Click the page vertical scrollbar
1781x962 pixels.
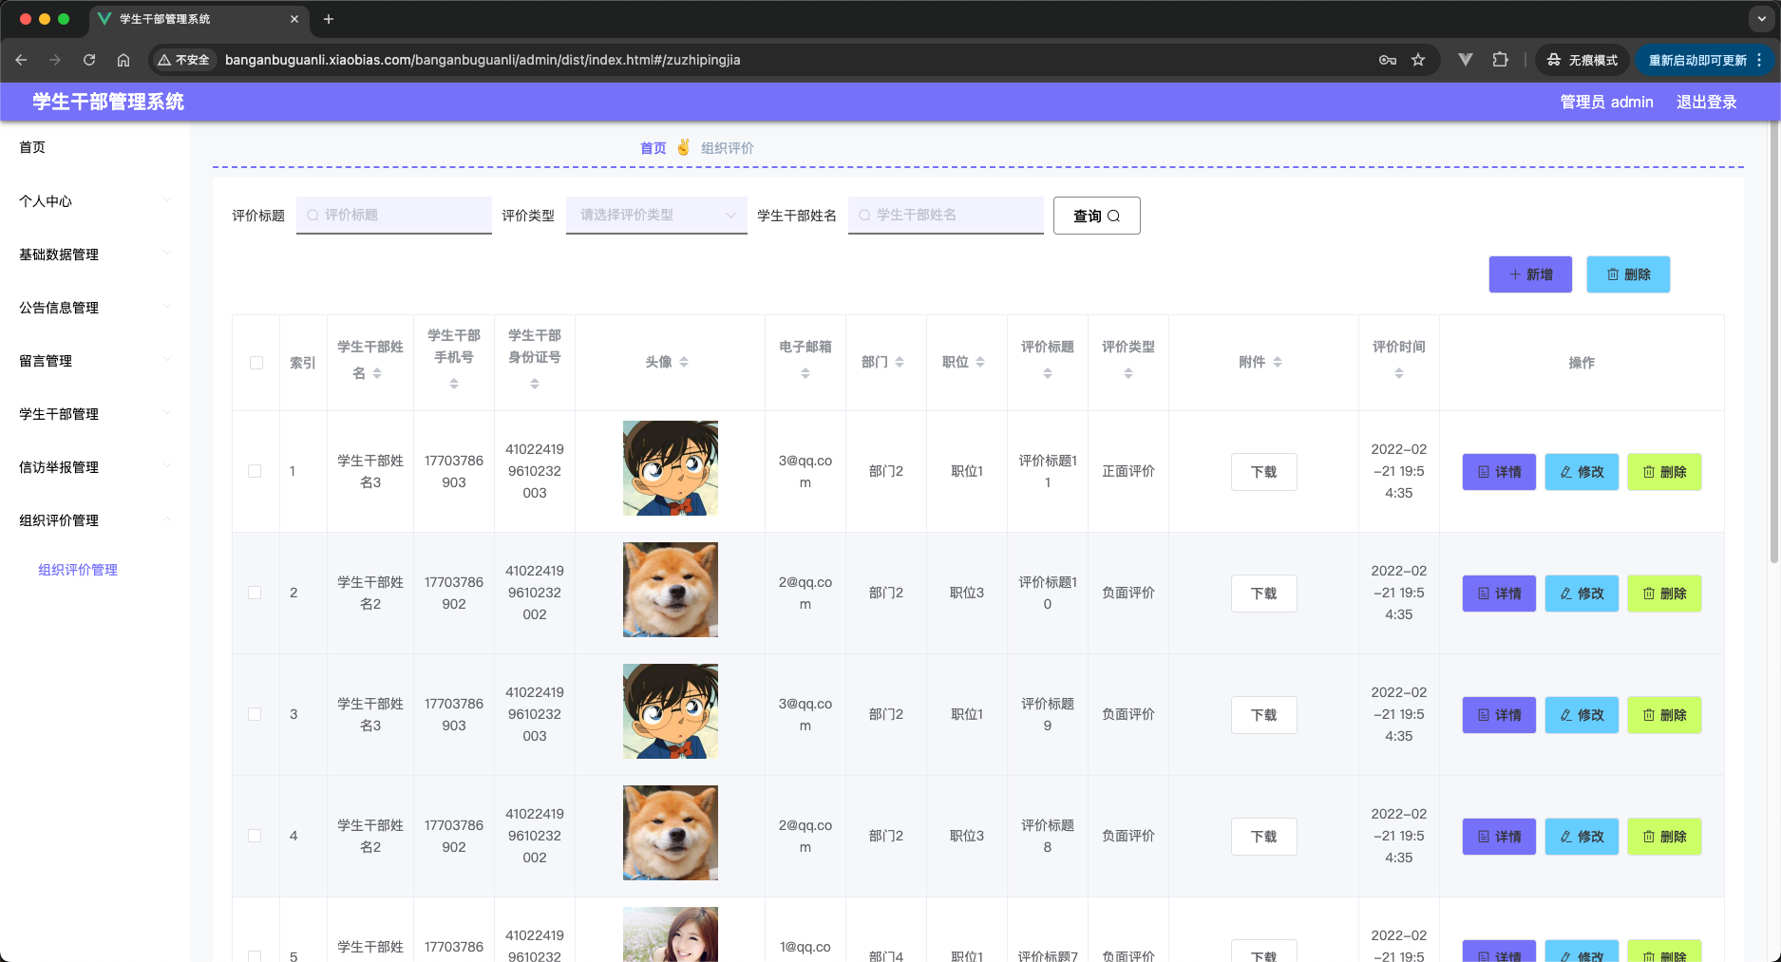point(1774,342)
